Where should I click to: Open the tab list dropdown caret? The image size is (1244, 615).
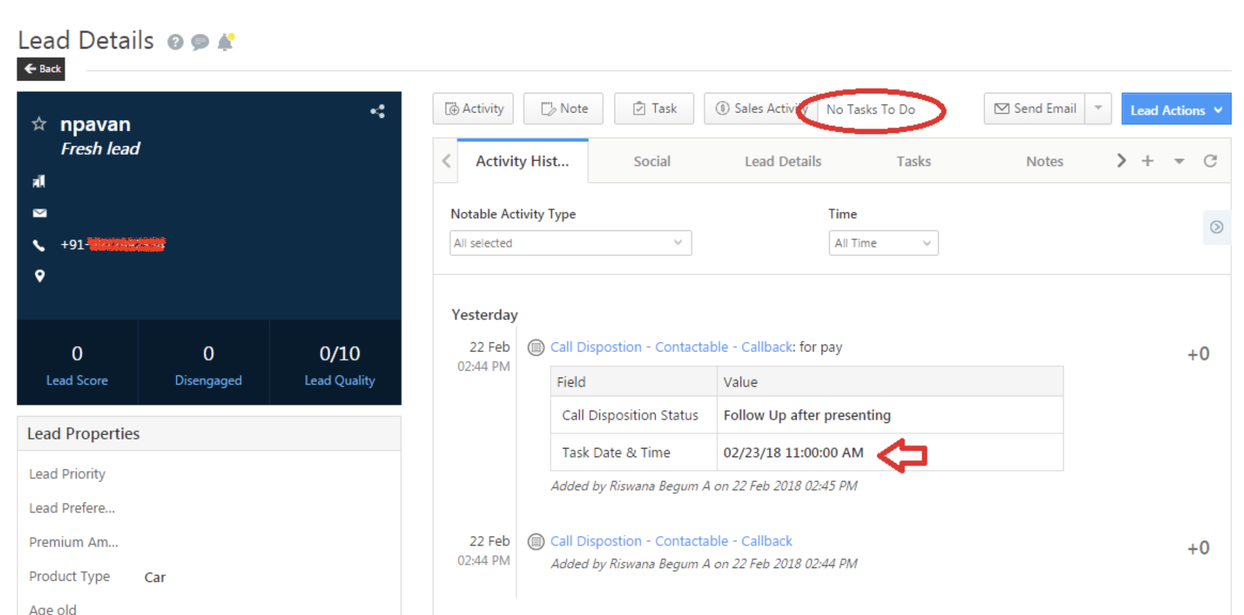coord(1179,161)
